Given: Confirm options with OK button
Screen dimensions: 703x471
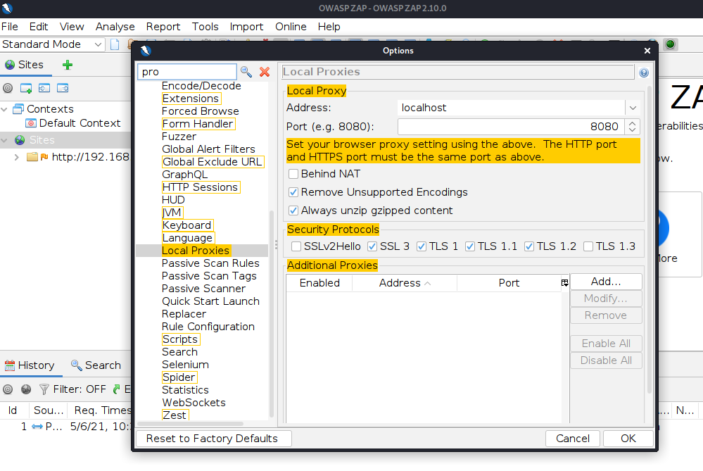Looking at the screenshot, I should pos(628,439).
